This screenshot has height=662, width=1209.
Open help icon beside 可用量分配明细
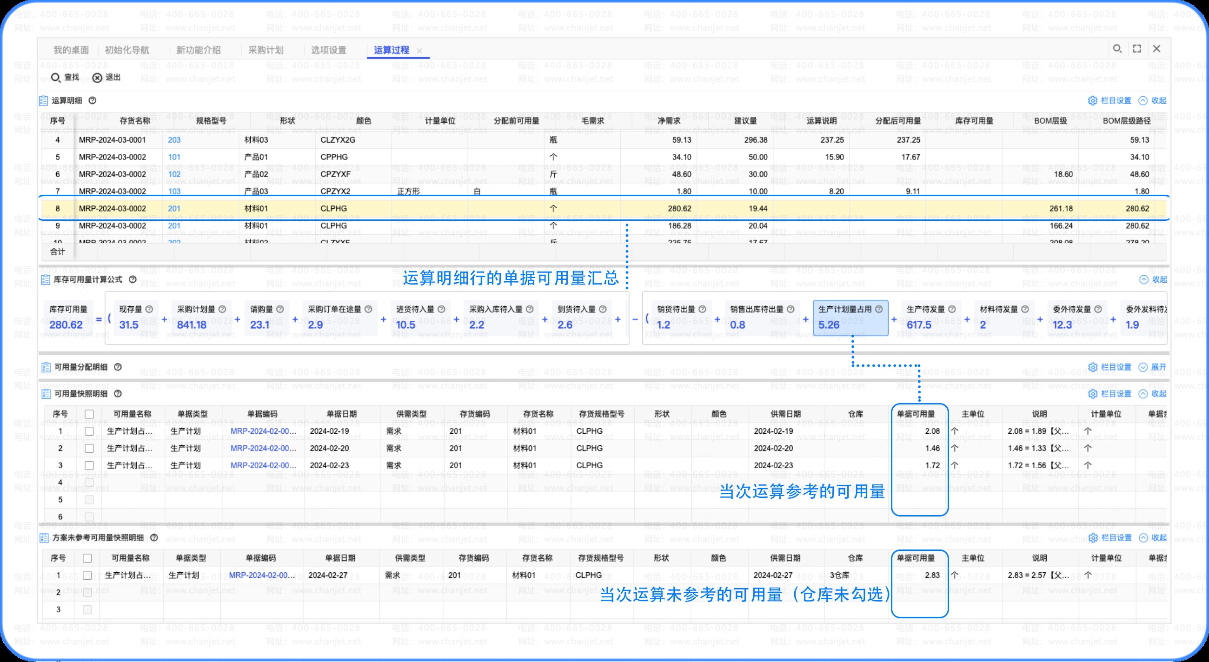118,367
